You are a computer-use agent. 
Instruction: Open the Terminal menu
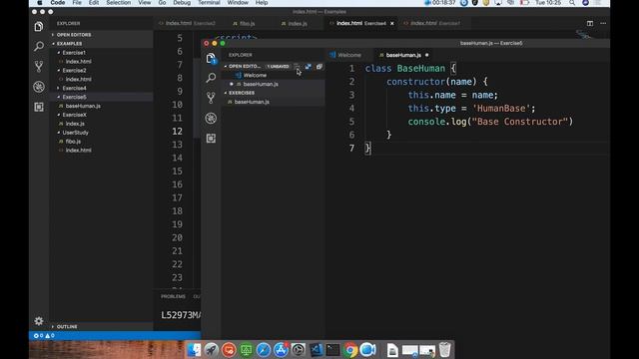(209, 3)
